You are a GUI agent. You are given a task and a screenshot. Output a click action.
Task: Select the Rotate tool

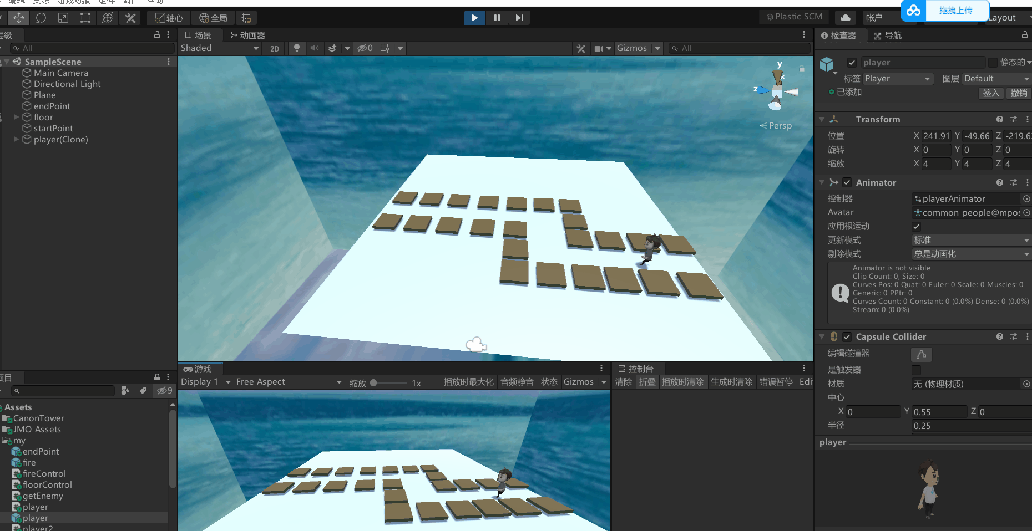[x=41, y=18]
